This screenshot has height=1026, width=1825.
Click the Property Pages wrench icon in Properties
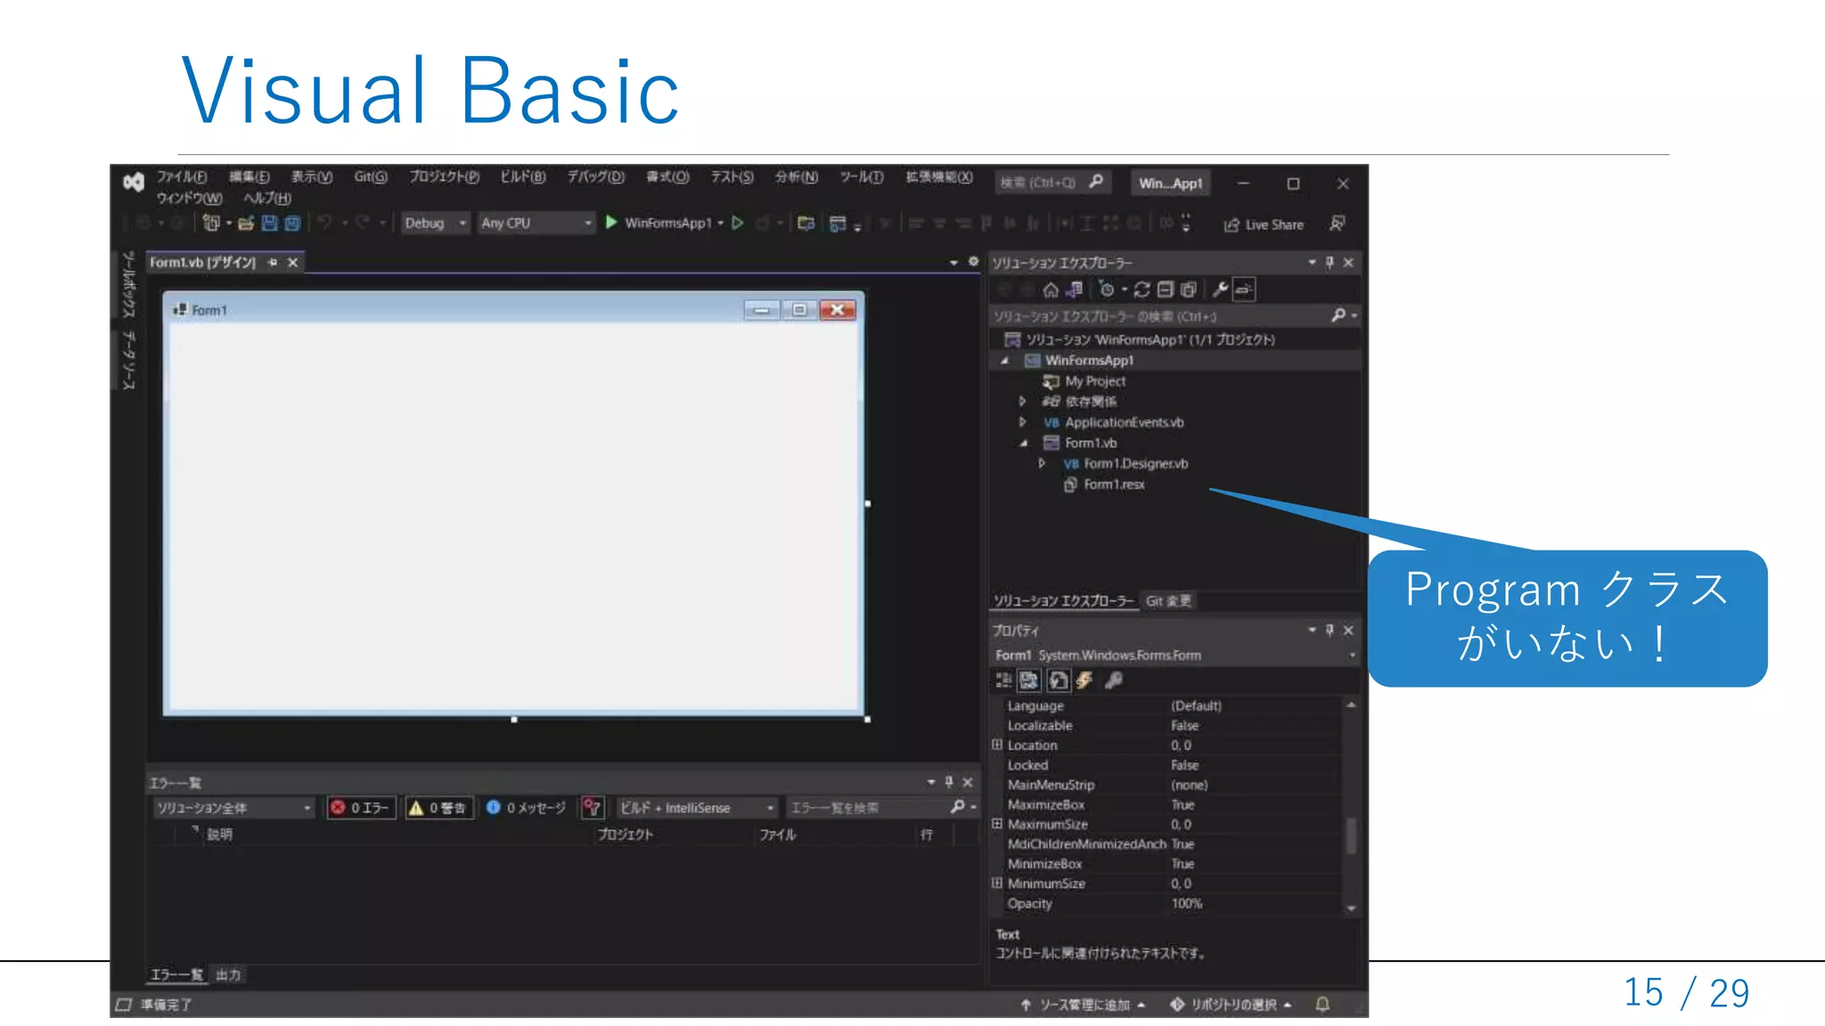click(1113, 680)
